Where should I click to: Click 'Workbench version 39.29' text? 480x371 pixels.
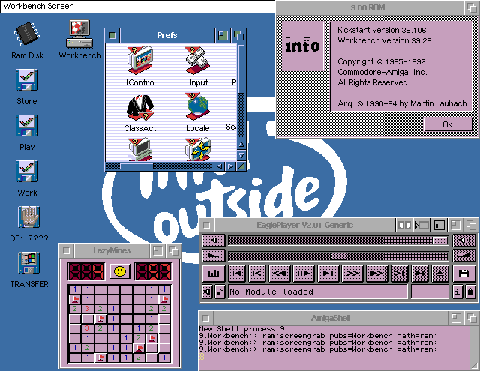pyautogui.click(x=385, y=40)
